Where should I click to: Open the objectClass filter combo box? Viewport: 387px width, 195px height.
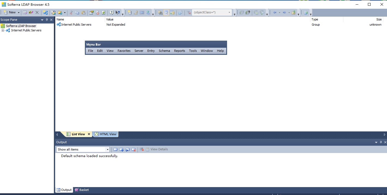(x=229, y=12)
